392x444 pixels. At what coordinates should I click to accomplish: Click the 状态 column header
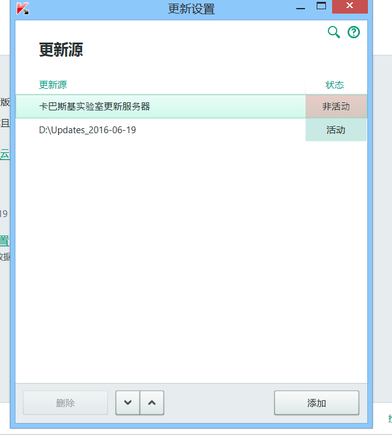[x=335, y=84]
